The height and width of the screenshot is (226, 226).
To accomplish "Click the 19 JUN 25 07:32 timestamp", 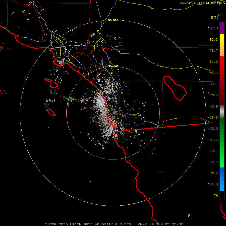I will click(x=167, y=224).
